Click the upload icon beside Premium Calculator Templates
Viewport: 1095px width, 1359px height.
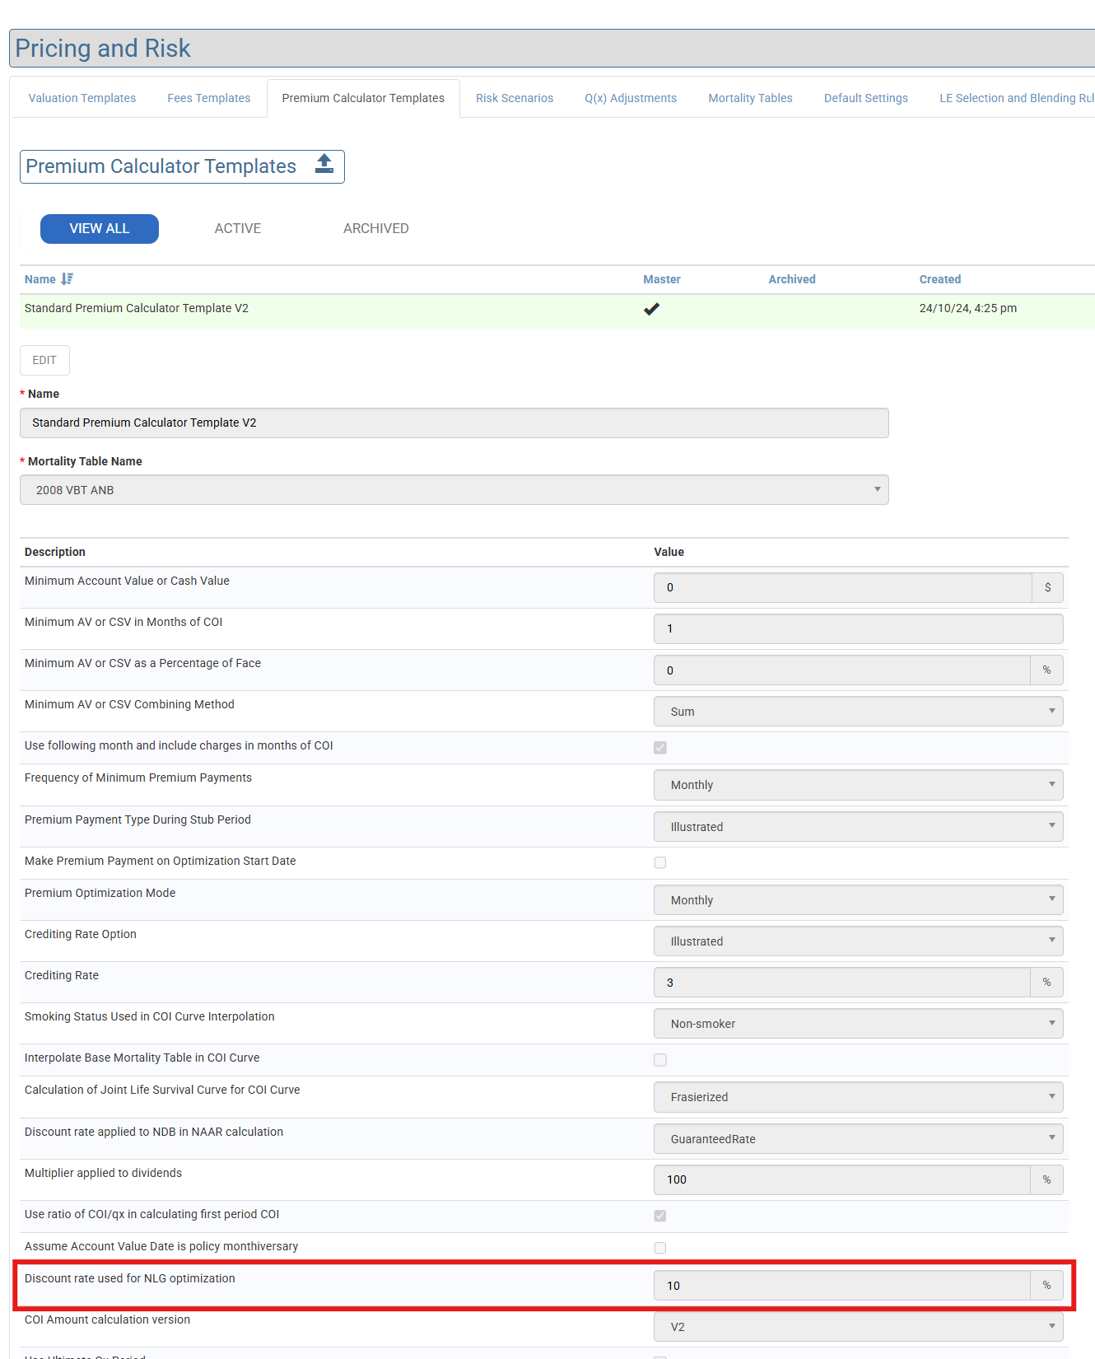(324, 165)
